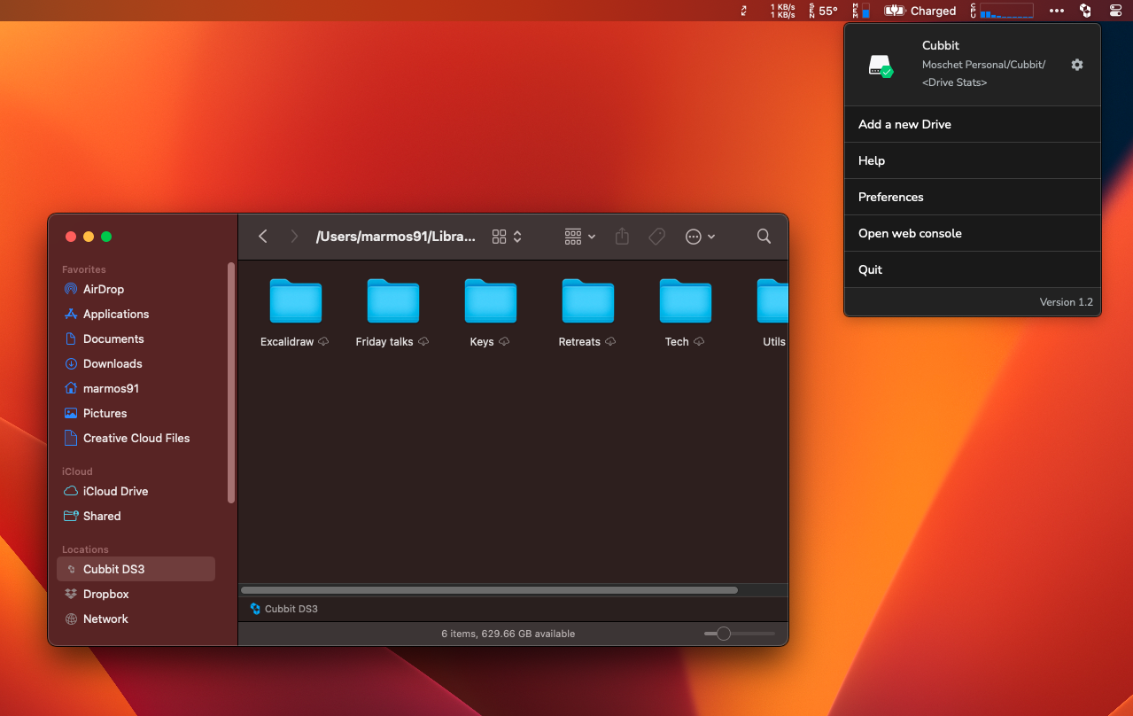
Task: Click the horizontal scrollbar in Finder
Action: pyautogui.click(x=489, y=590)
